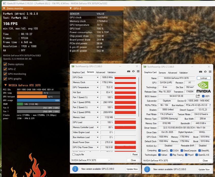Viewport: 215px width, 177px height.
Task: Toggle the DirectML checkbox
Action: pos(200,150)
